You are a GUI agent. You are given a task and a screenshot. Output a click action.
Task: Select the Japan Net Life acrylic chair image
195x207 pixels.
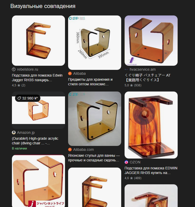pyautogui.click(x=39, y=181)
